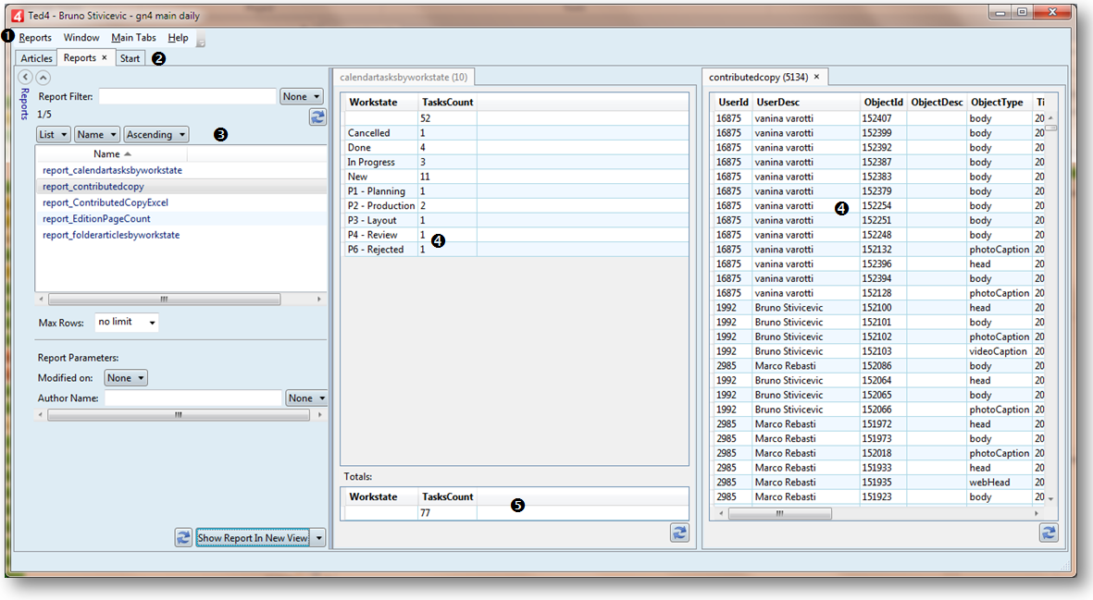Select the Cancelled workstate row
1093x600 pixels.
pos(515,133)
